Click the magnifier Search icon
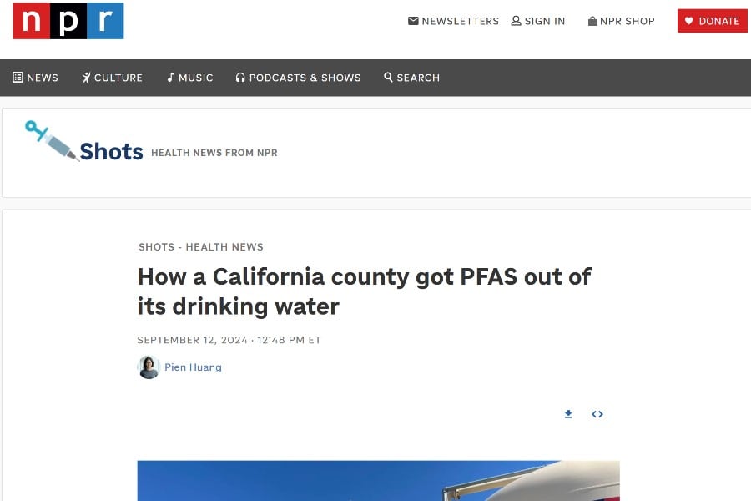751x501 pixels. tap(388, 78)
